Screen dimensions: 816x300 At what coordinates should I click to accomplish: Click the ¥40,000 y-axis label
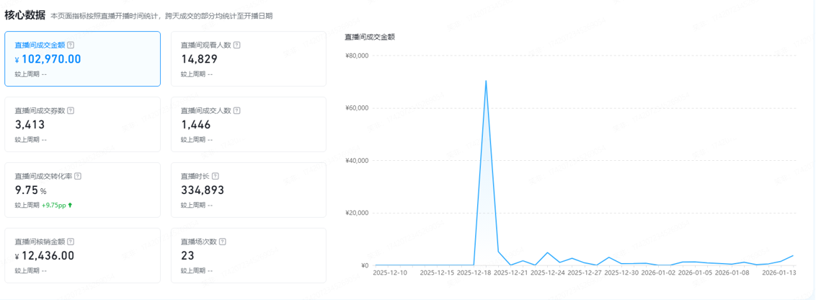coord(357,160)
